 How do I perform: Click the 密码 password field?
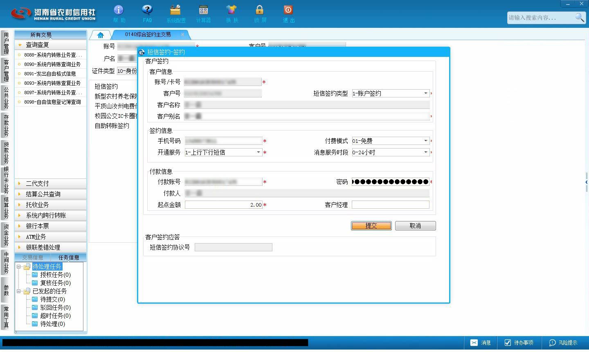(391, 182)
